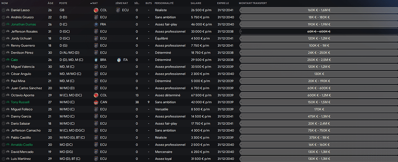Click the 67 500 € p/m salary cell
The image size is (398, 162).
point(201,95)
